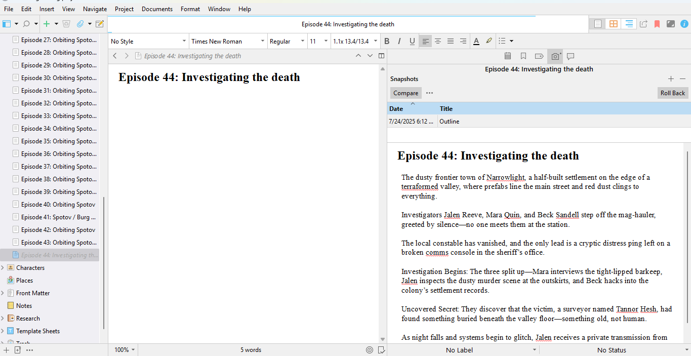The image size is (691, 356).
Task: Click the Compare button for snapshots
Action: tap(405, 93)
